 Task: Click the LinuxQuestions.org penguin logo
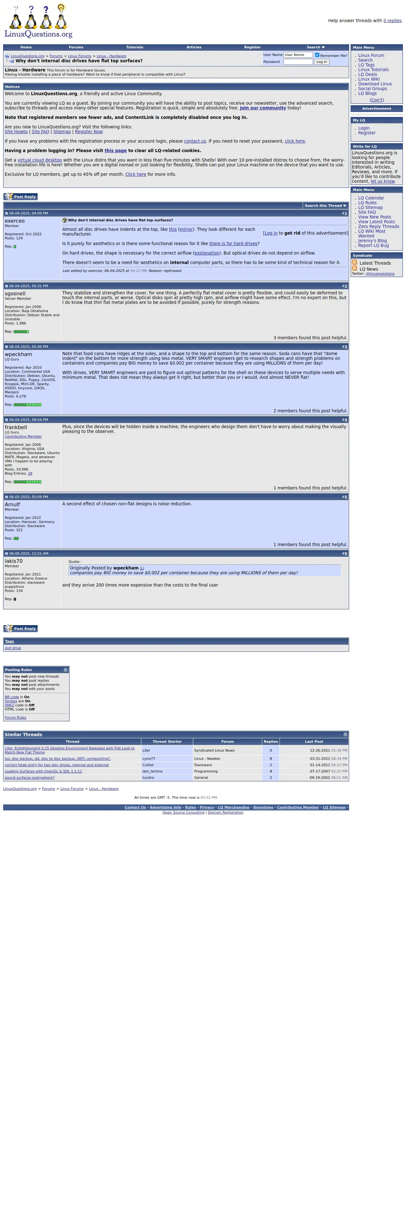click(x=38, y=21)
